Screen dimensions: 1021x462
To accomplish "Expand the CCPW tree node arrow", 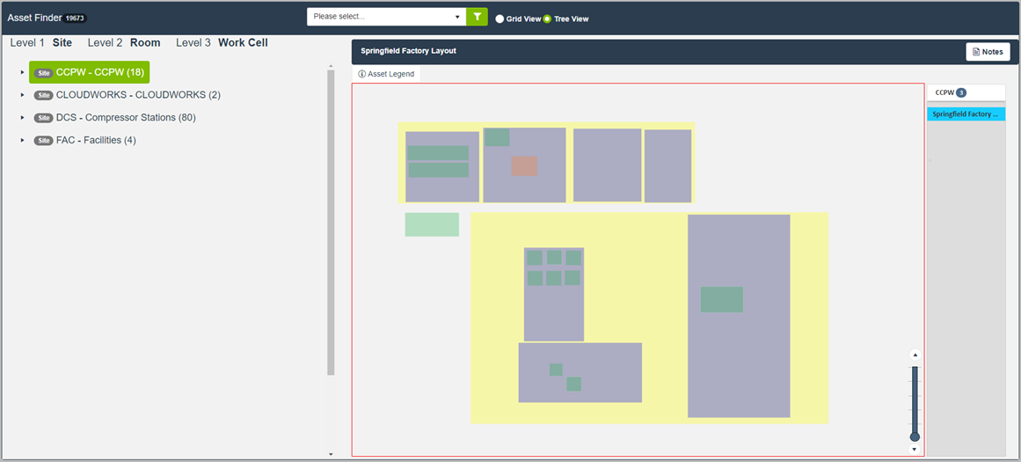I will coord(22,72).
